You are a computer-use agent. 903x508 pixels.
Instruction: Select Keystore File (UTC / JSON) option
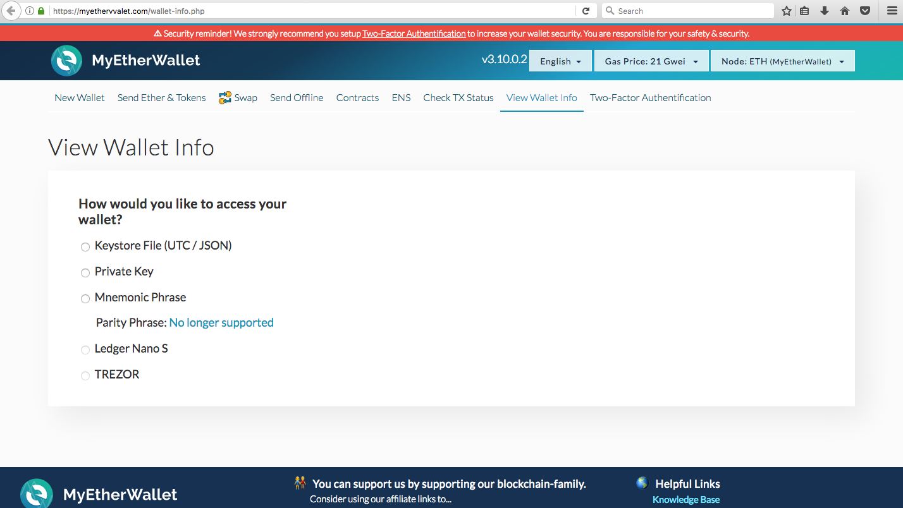(85, 247)
